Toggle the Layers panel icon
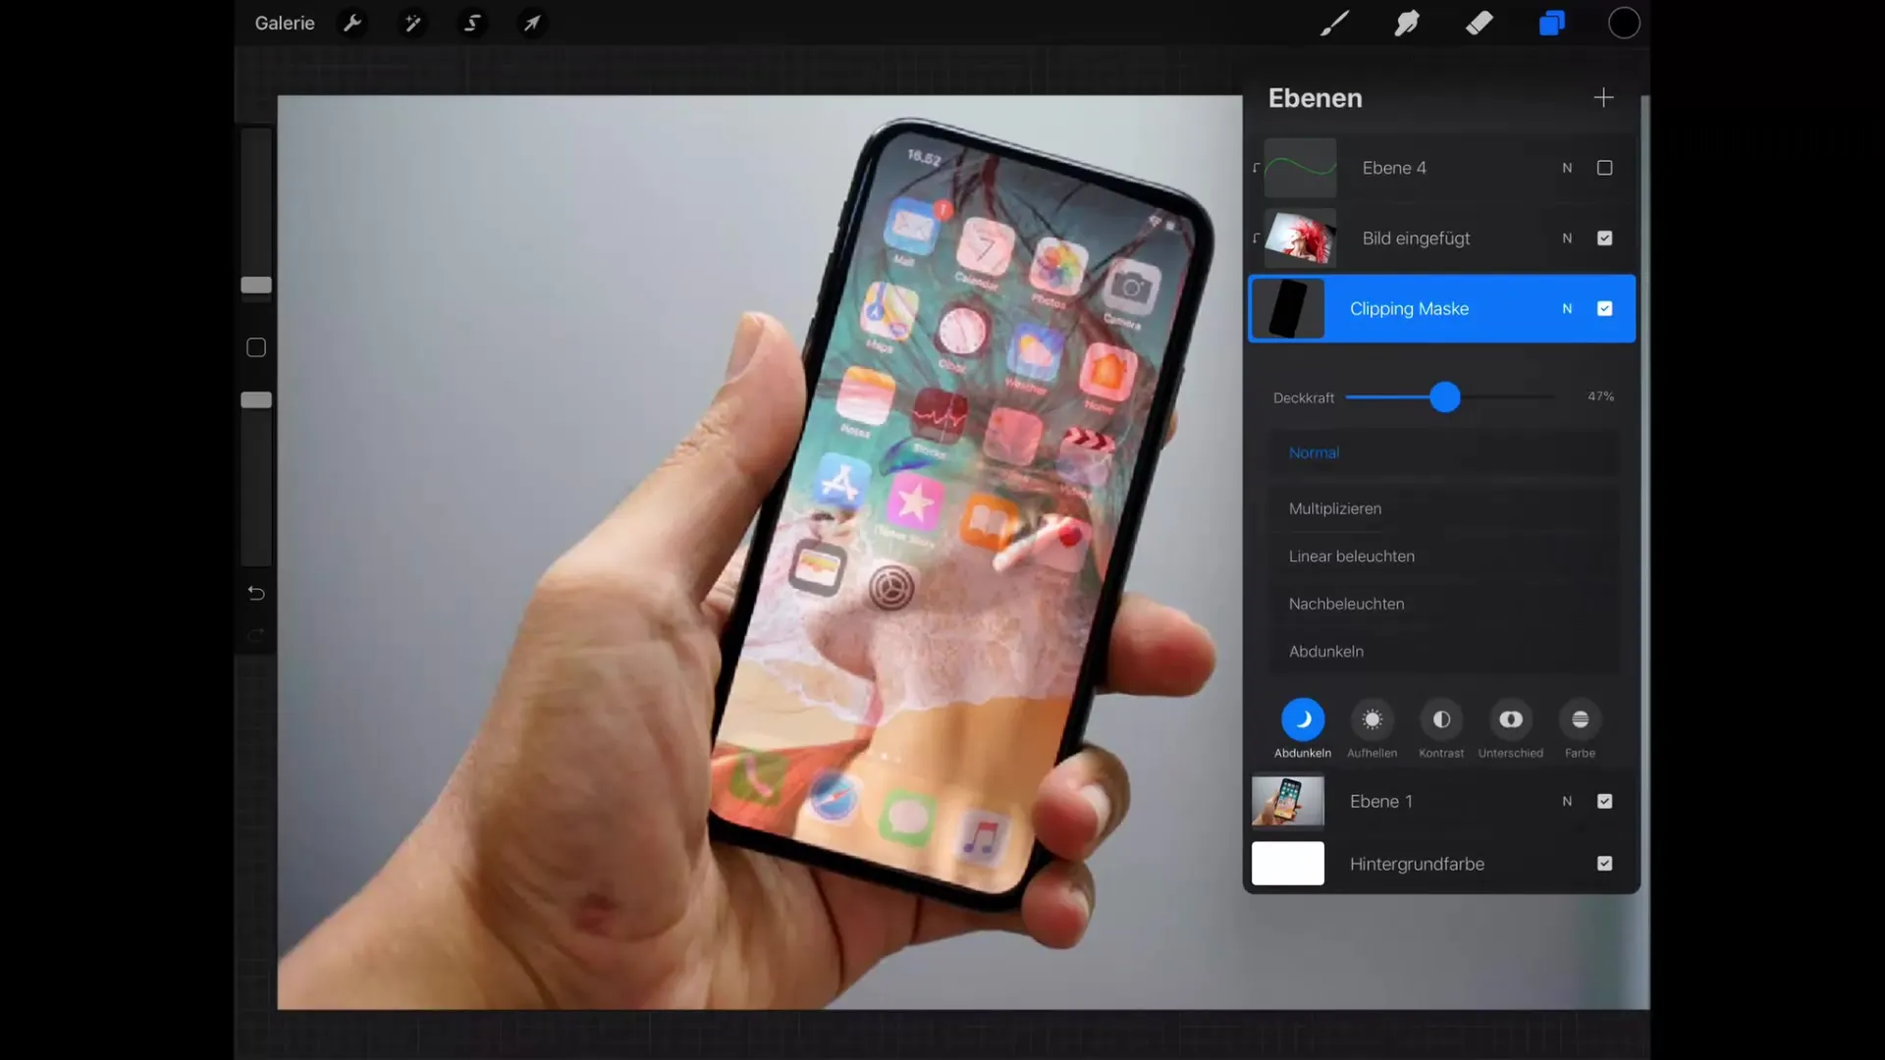The image size is (1885, 1060). (x=1551, y=23)
